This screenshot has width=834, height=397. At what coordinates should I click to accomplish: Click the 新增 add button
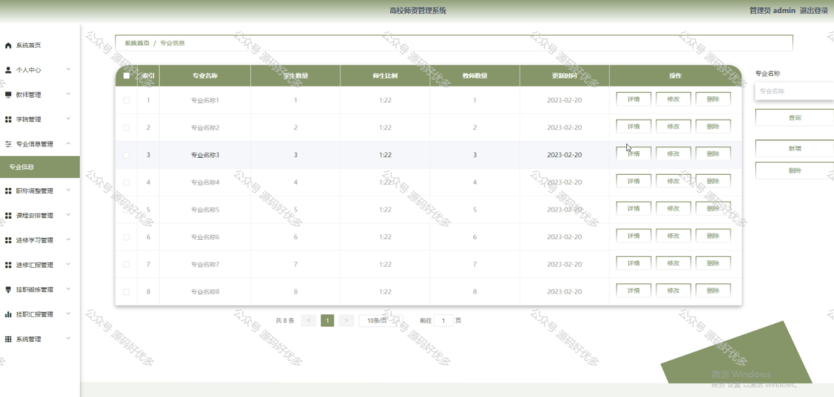795,149
